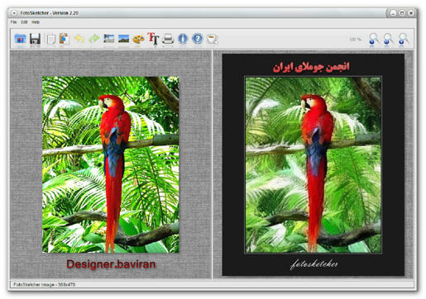
Task: Open the File menu
Action: coord(13,22)
